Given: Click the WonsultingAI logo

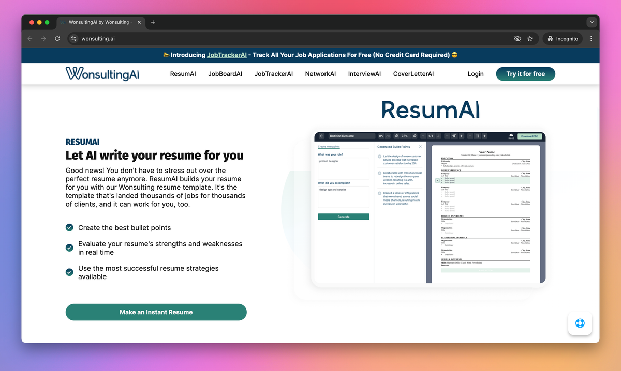Looking at the screenshot, I should coord(102,74).
